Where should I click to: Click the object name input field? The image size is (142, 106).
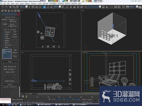[x=9, y=14]
